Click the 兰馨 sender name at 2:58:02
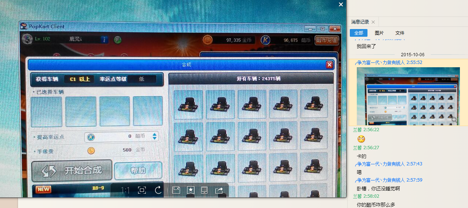 (357, 197)
